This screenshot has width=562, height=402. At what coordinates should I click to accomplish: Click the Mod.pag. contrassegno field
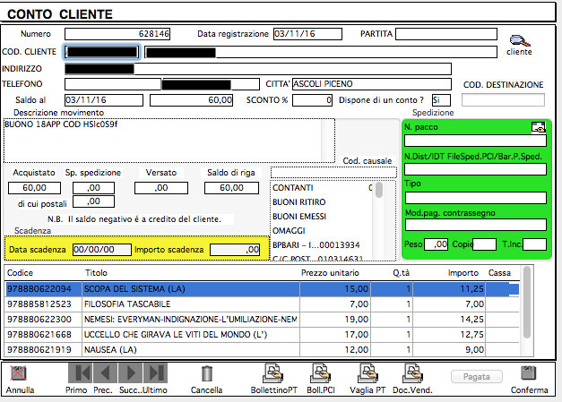pos(476,225)
